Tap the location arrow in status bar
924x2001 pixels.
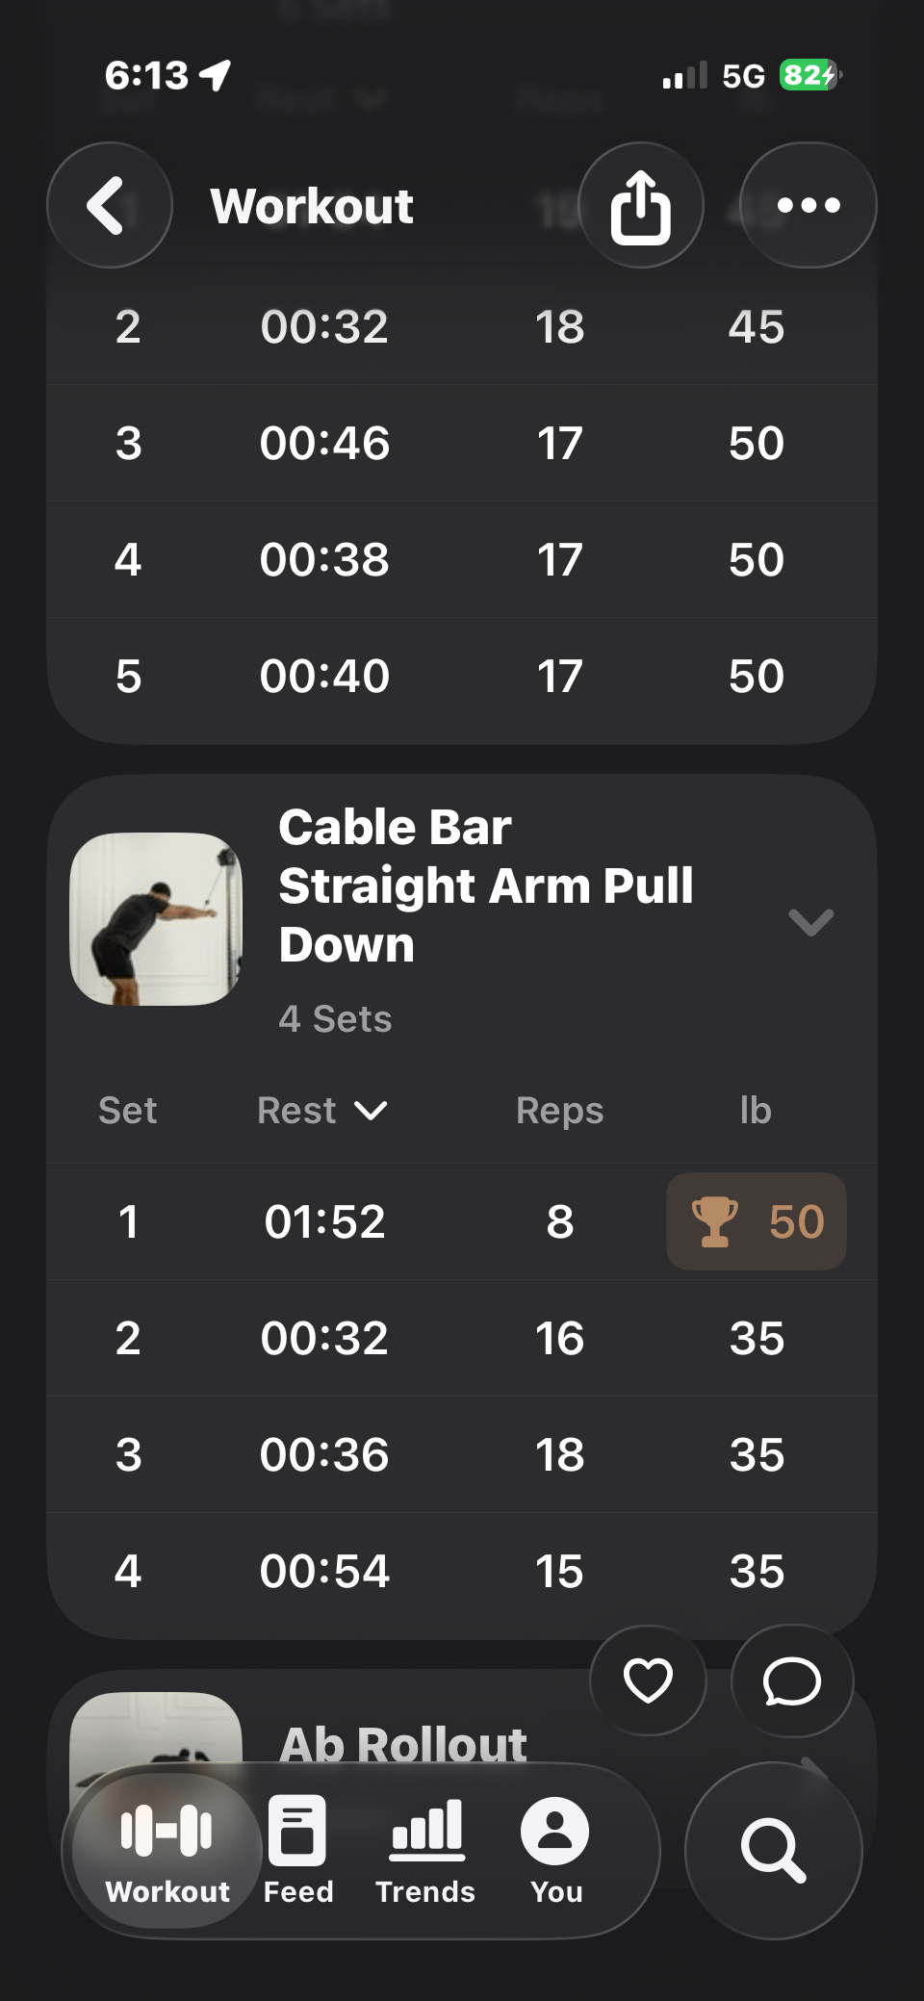216,74
